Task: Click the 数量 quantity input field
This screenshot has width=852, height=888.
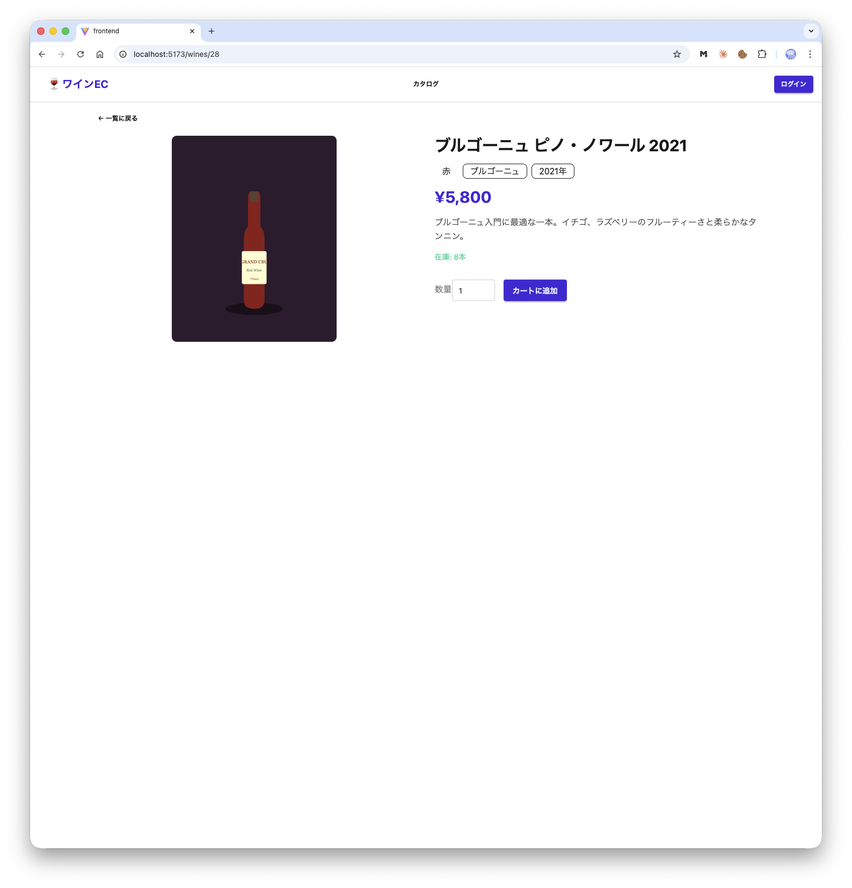Action: coord(474,290)
